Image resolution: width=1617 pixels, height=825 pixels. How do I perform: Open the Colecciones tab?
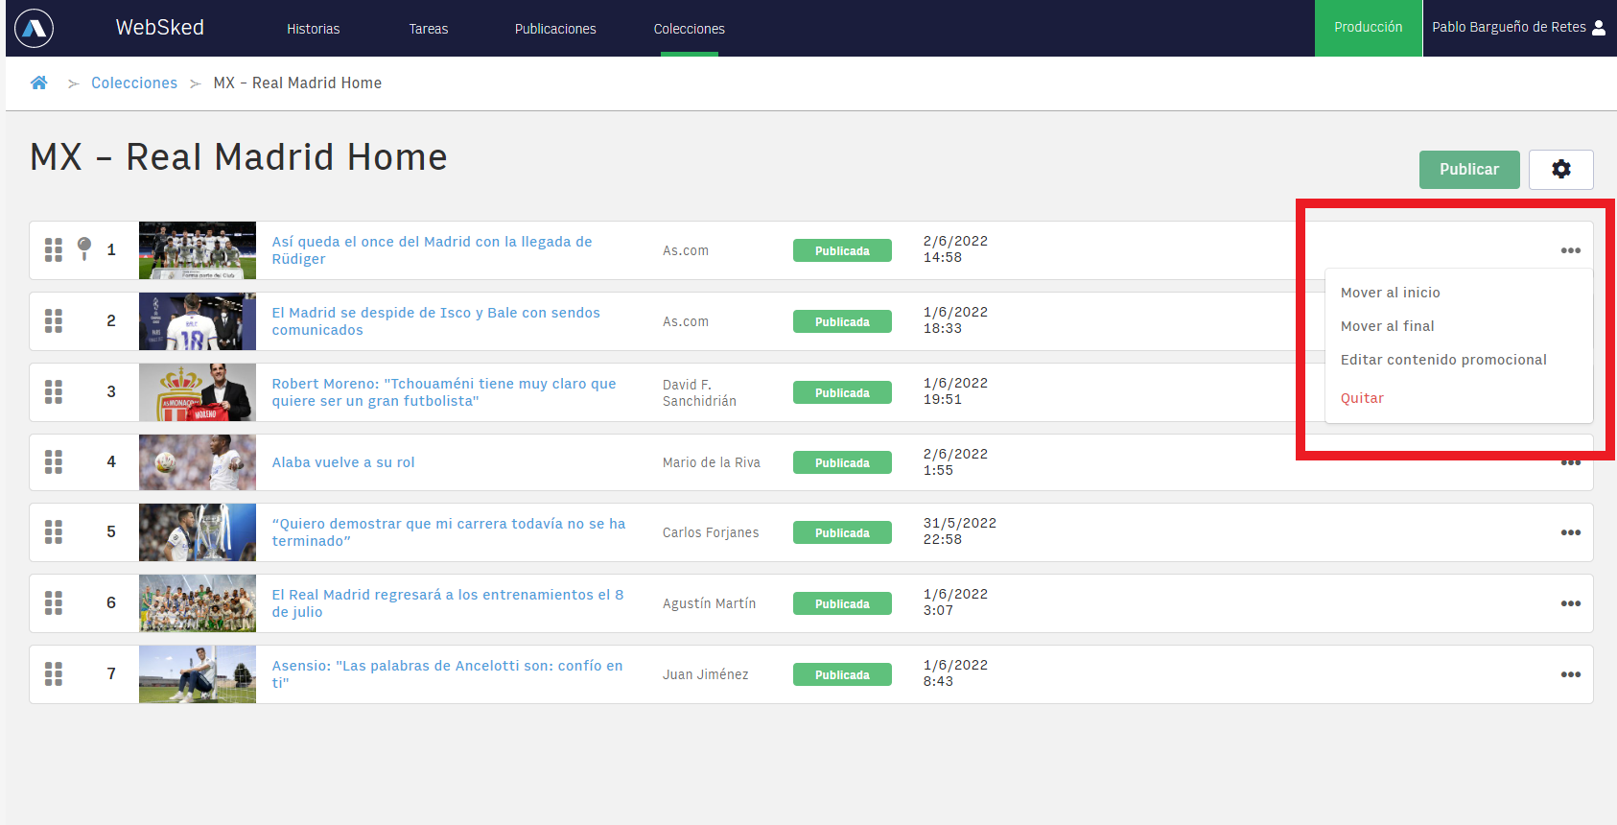point(689,29)
